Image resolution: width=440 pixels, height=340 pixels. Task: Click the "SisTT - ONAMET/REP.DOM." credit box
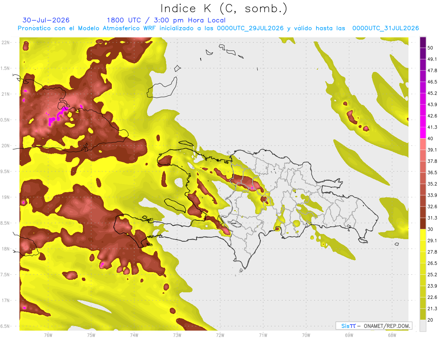point(374,326)
